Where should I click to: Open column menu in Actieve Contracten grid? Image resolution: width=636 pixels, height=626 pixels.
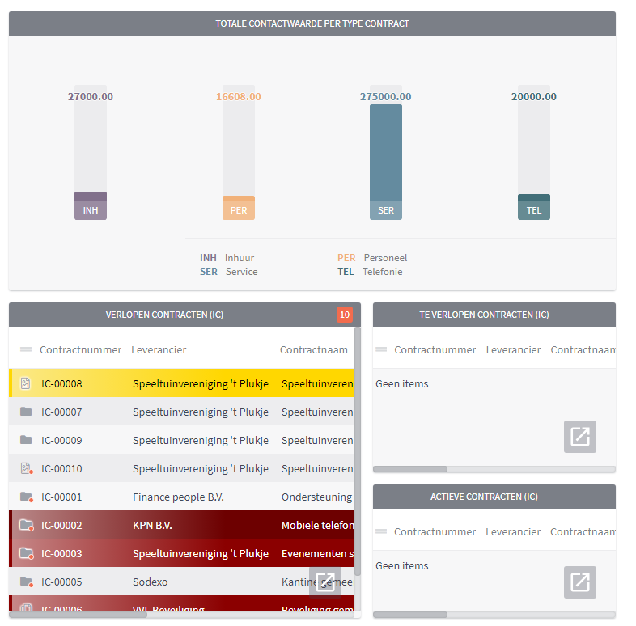click(x=381, y=531)
